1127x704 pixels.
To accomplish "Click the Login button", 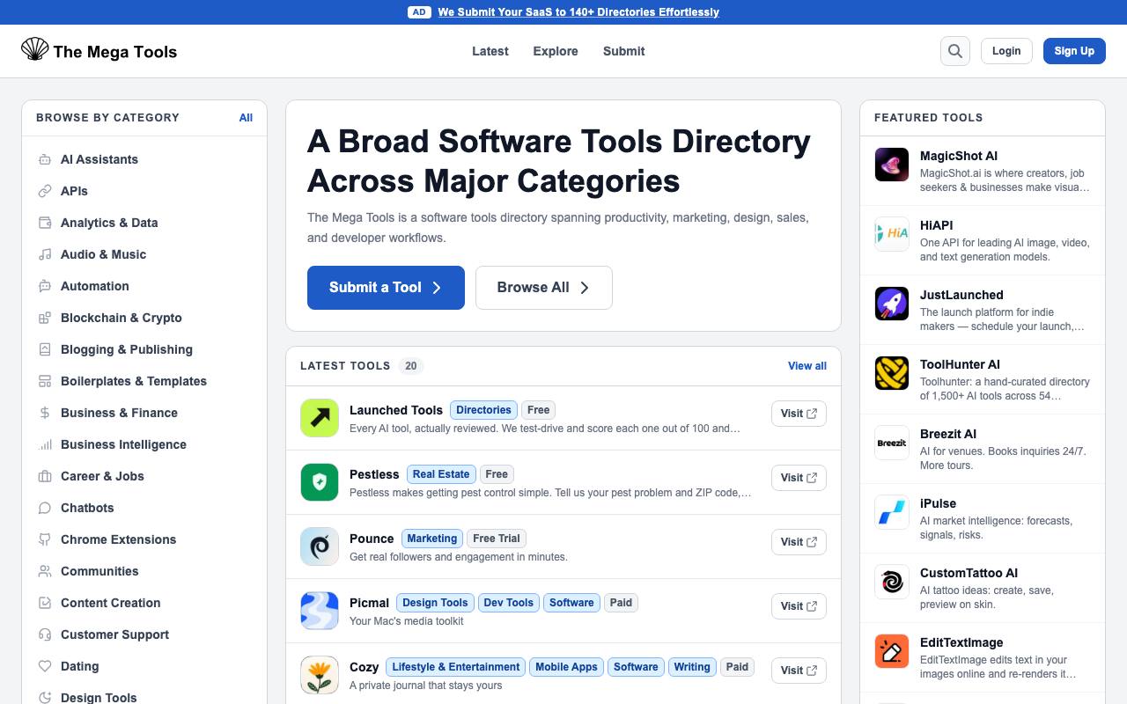I will (1006, 51).
